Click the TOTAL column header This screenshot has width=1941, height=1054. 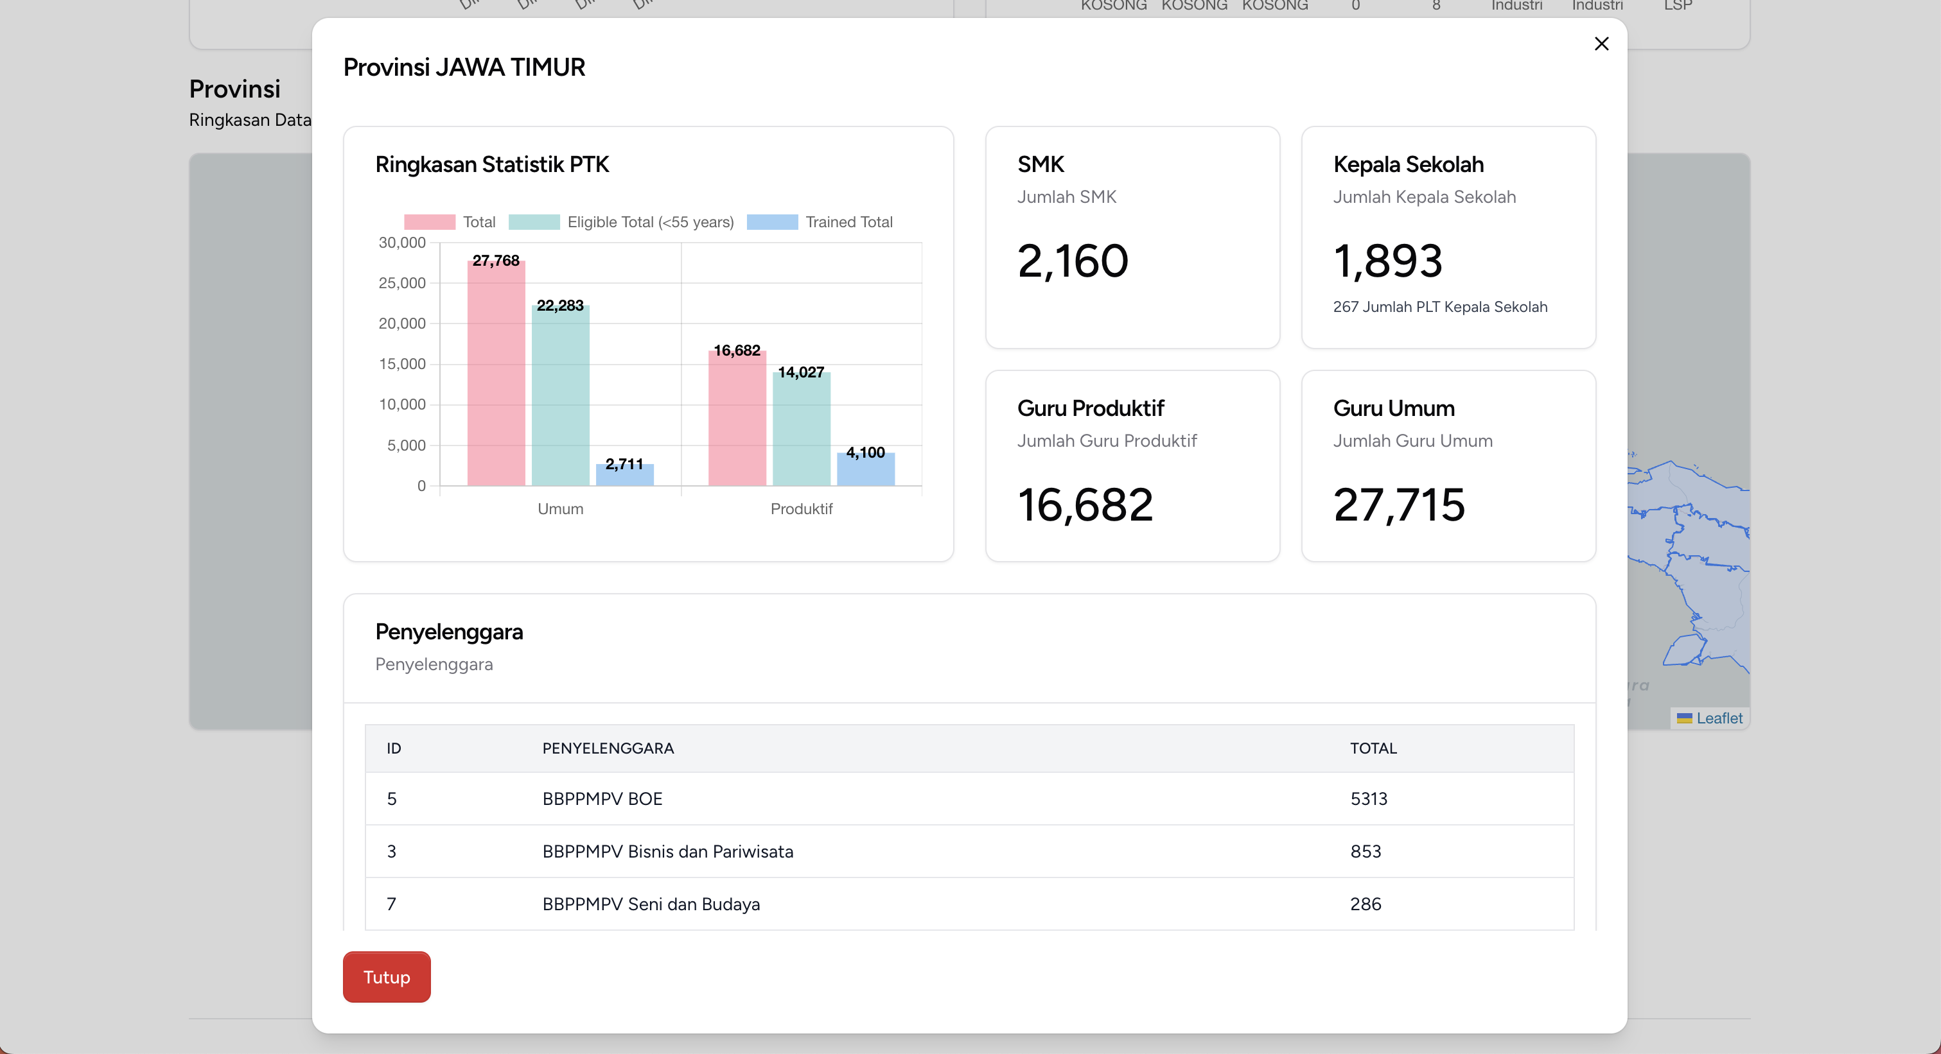[1373, 748]
